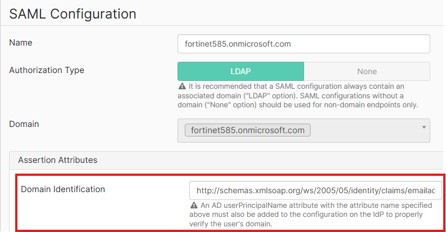Click the Domain field label

coord(24,123)
